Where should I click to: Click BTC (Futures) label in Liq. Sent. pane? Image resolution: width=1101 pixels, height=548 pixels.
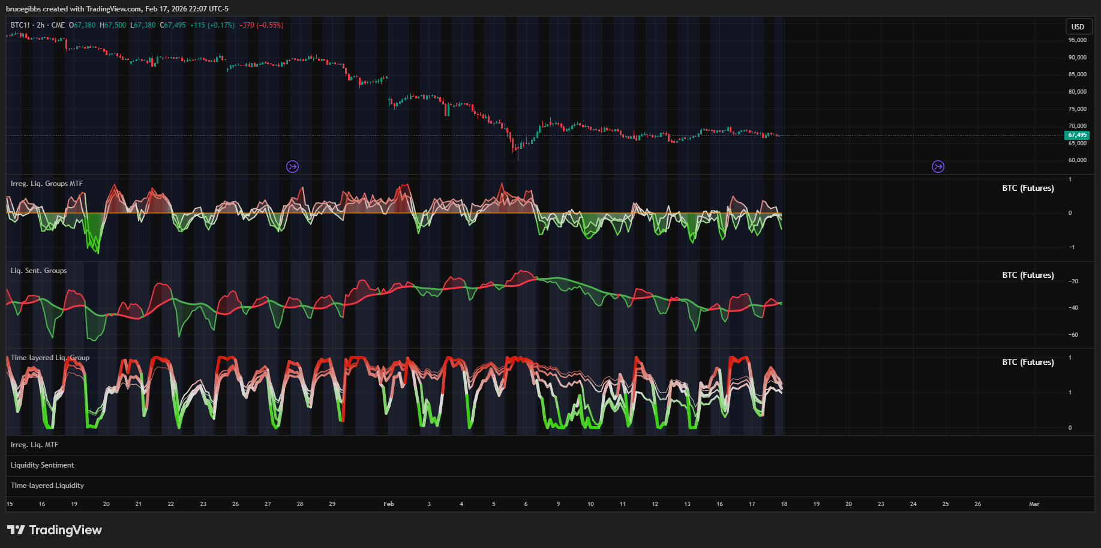click(x=1028, y=275)
